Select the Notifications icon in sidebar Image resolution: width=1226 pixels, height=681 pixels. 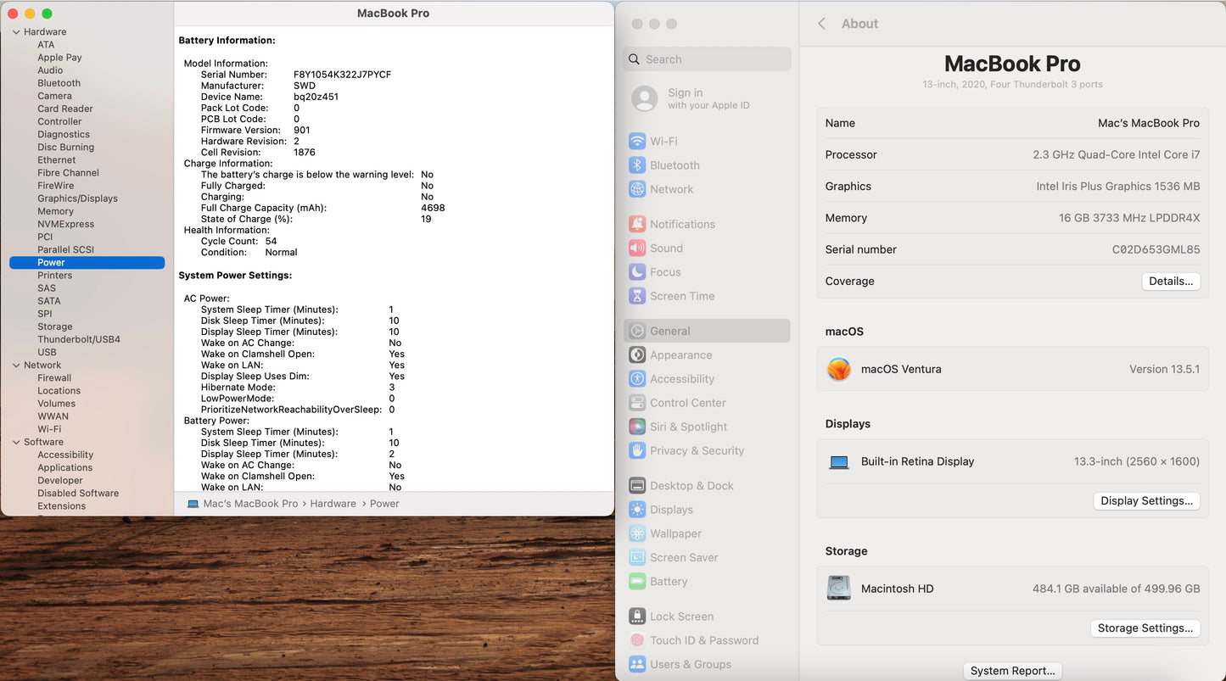pyautogui.click(x=637, y=224)
